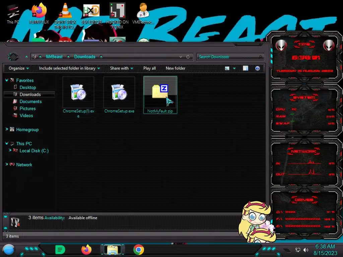The image size is (343, 257).
Task: Open the HOOKED ON XONIX desktop shortcut
Action: [117, 16]
